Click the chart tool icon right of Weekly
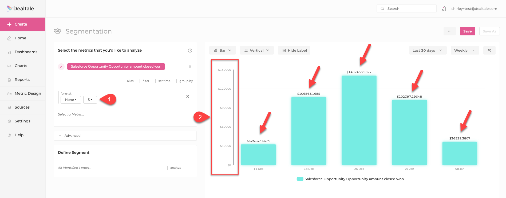The width and height of the screenshot is (506, 198). point(489,50)
